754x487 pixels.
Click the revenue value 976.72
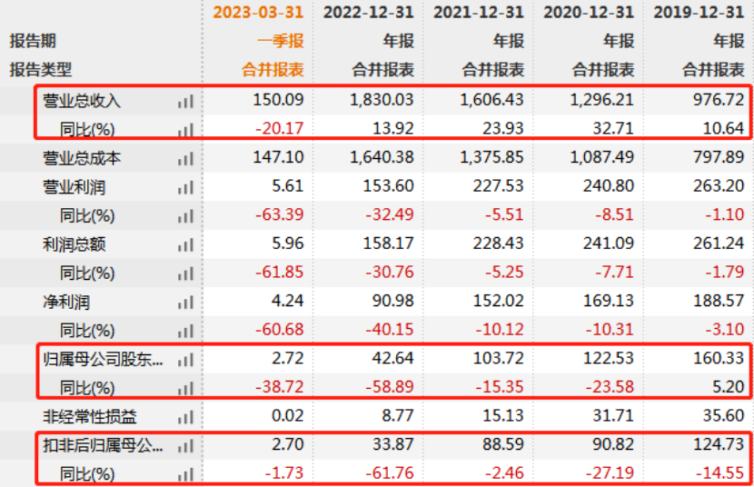tap(719, 100)
